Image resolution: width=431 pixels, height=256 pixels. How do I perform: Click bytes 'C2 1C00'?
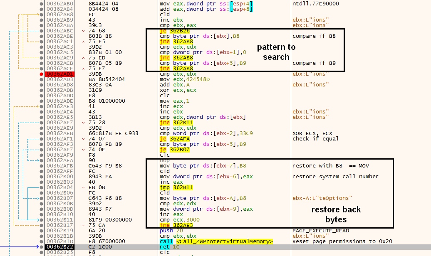pyautogui.click(x=100, y=247)
